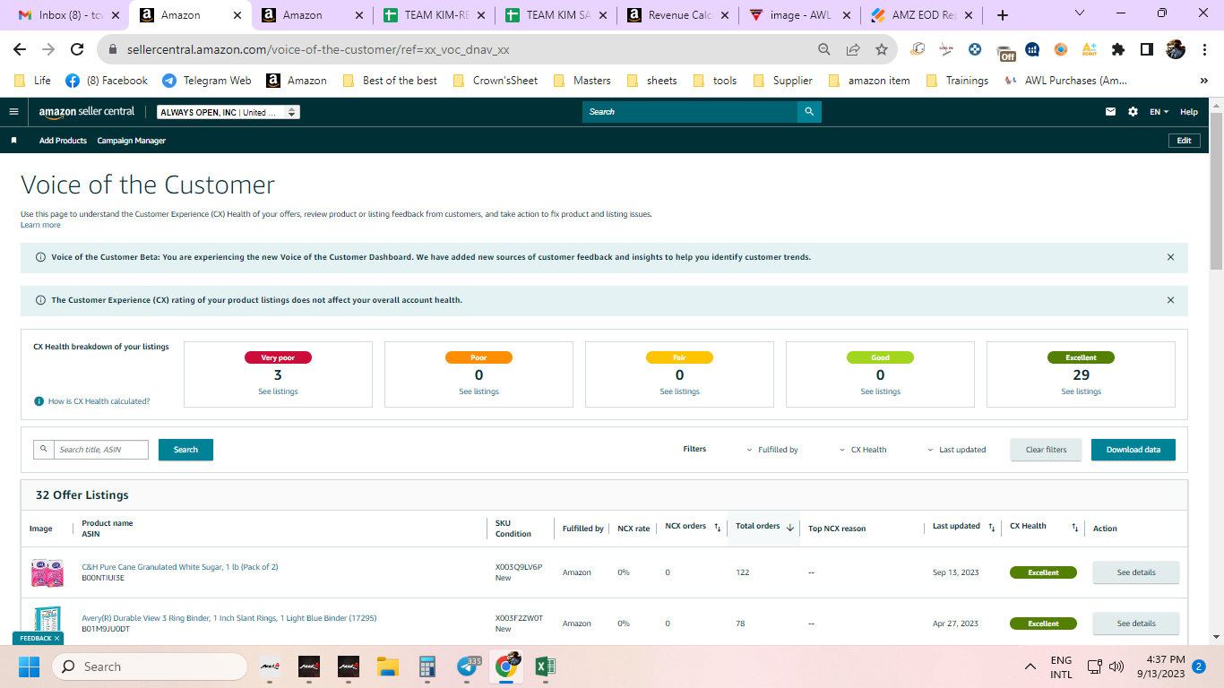Image resolution: width=1224 pixels, height=688 pixels.
Task: Open the Best of the best bookmark folder
Action: tap(391, 81)
